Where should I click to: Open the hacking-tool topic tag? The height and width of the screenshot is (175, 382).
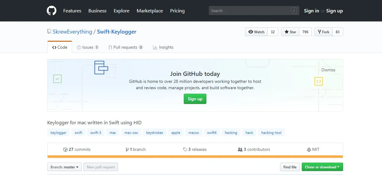[x=271, y=132]
